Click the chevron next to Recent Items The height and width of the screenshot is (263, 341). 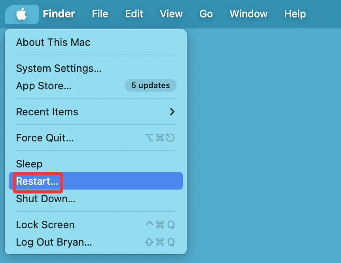tap(172, 112)
